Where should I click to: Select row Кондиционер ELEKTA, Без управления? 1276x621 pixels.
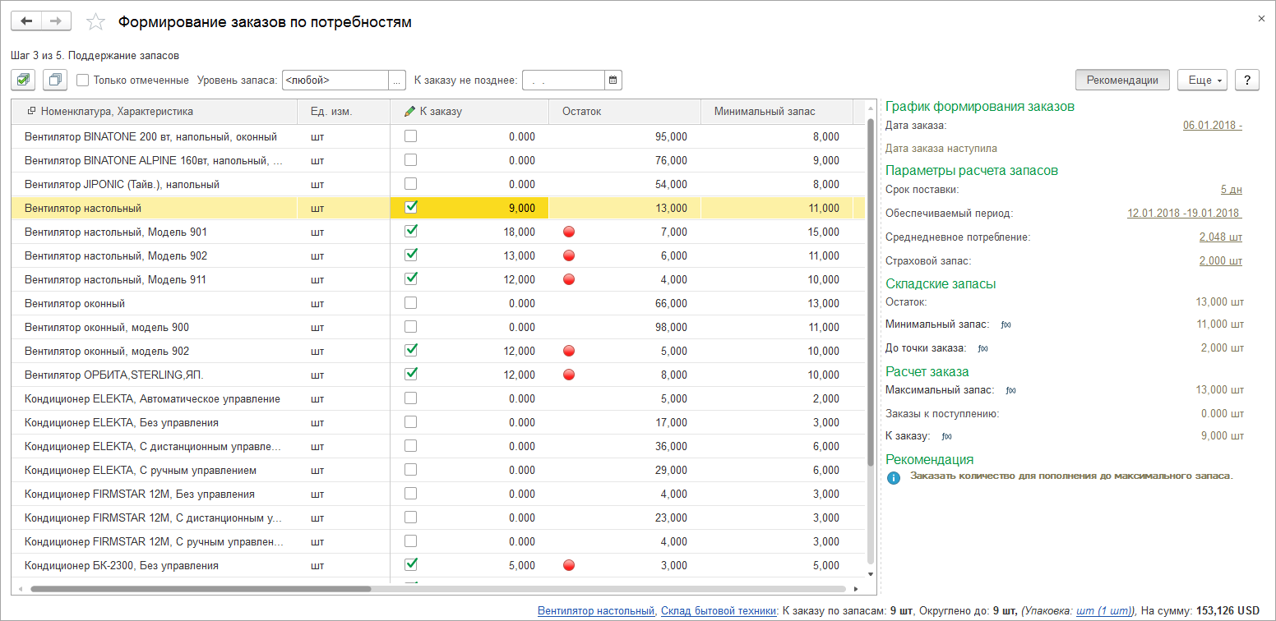tap(438, 422)
